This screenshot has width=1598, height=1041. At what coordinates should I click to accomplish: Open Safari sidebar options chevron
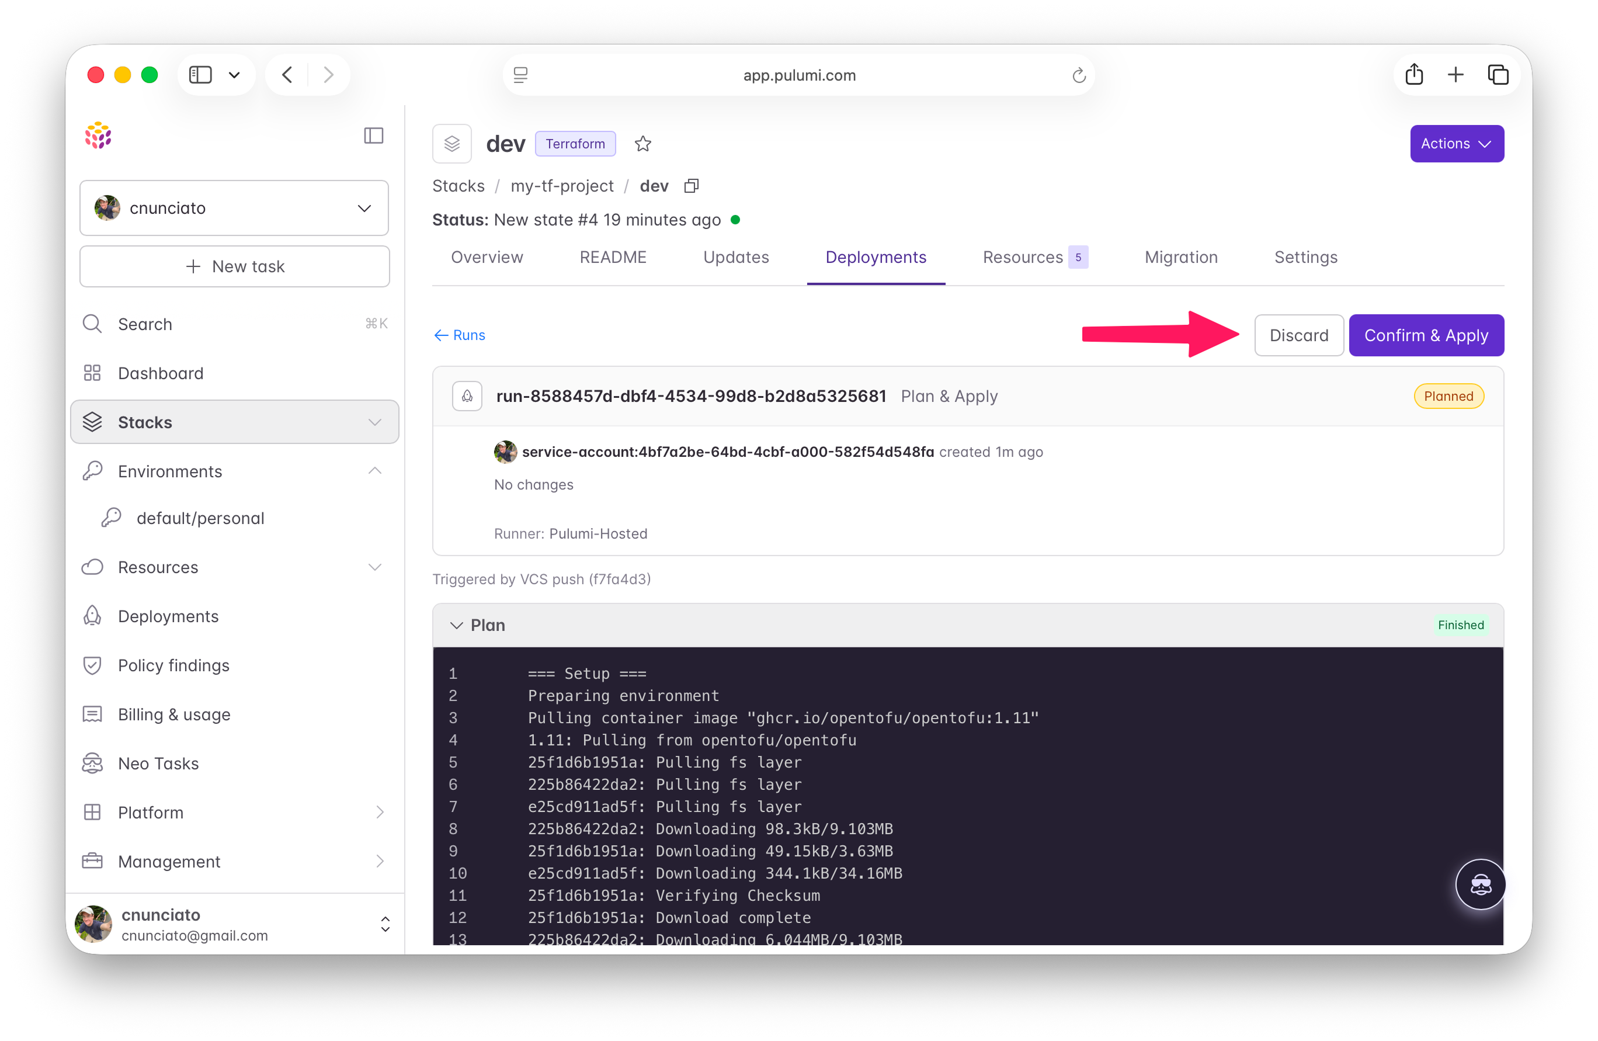click(234, 75)
